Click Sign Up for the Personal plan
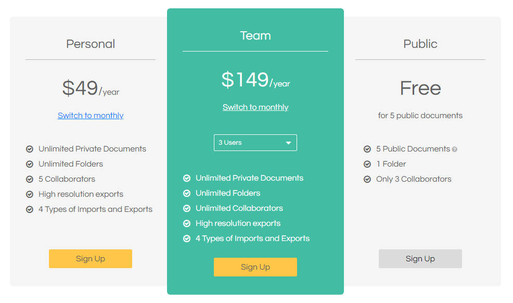The image size is (513, 303). [x=90, y=259]
